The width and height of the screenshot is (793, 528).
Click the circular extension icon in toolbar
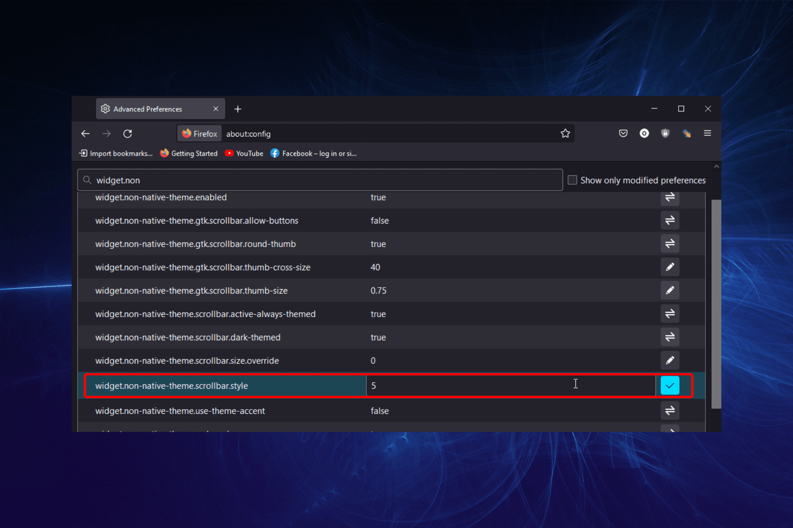click(x=644, y=133)
